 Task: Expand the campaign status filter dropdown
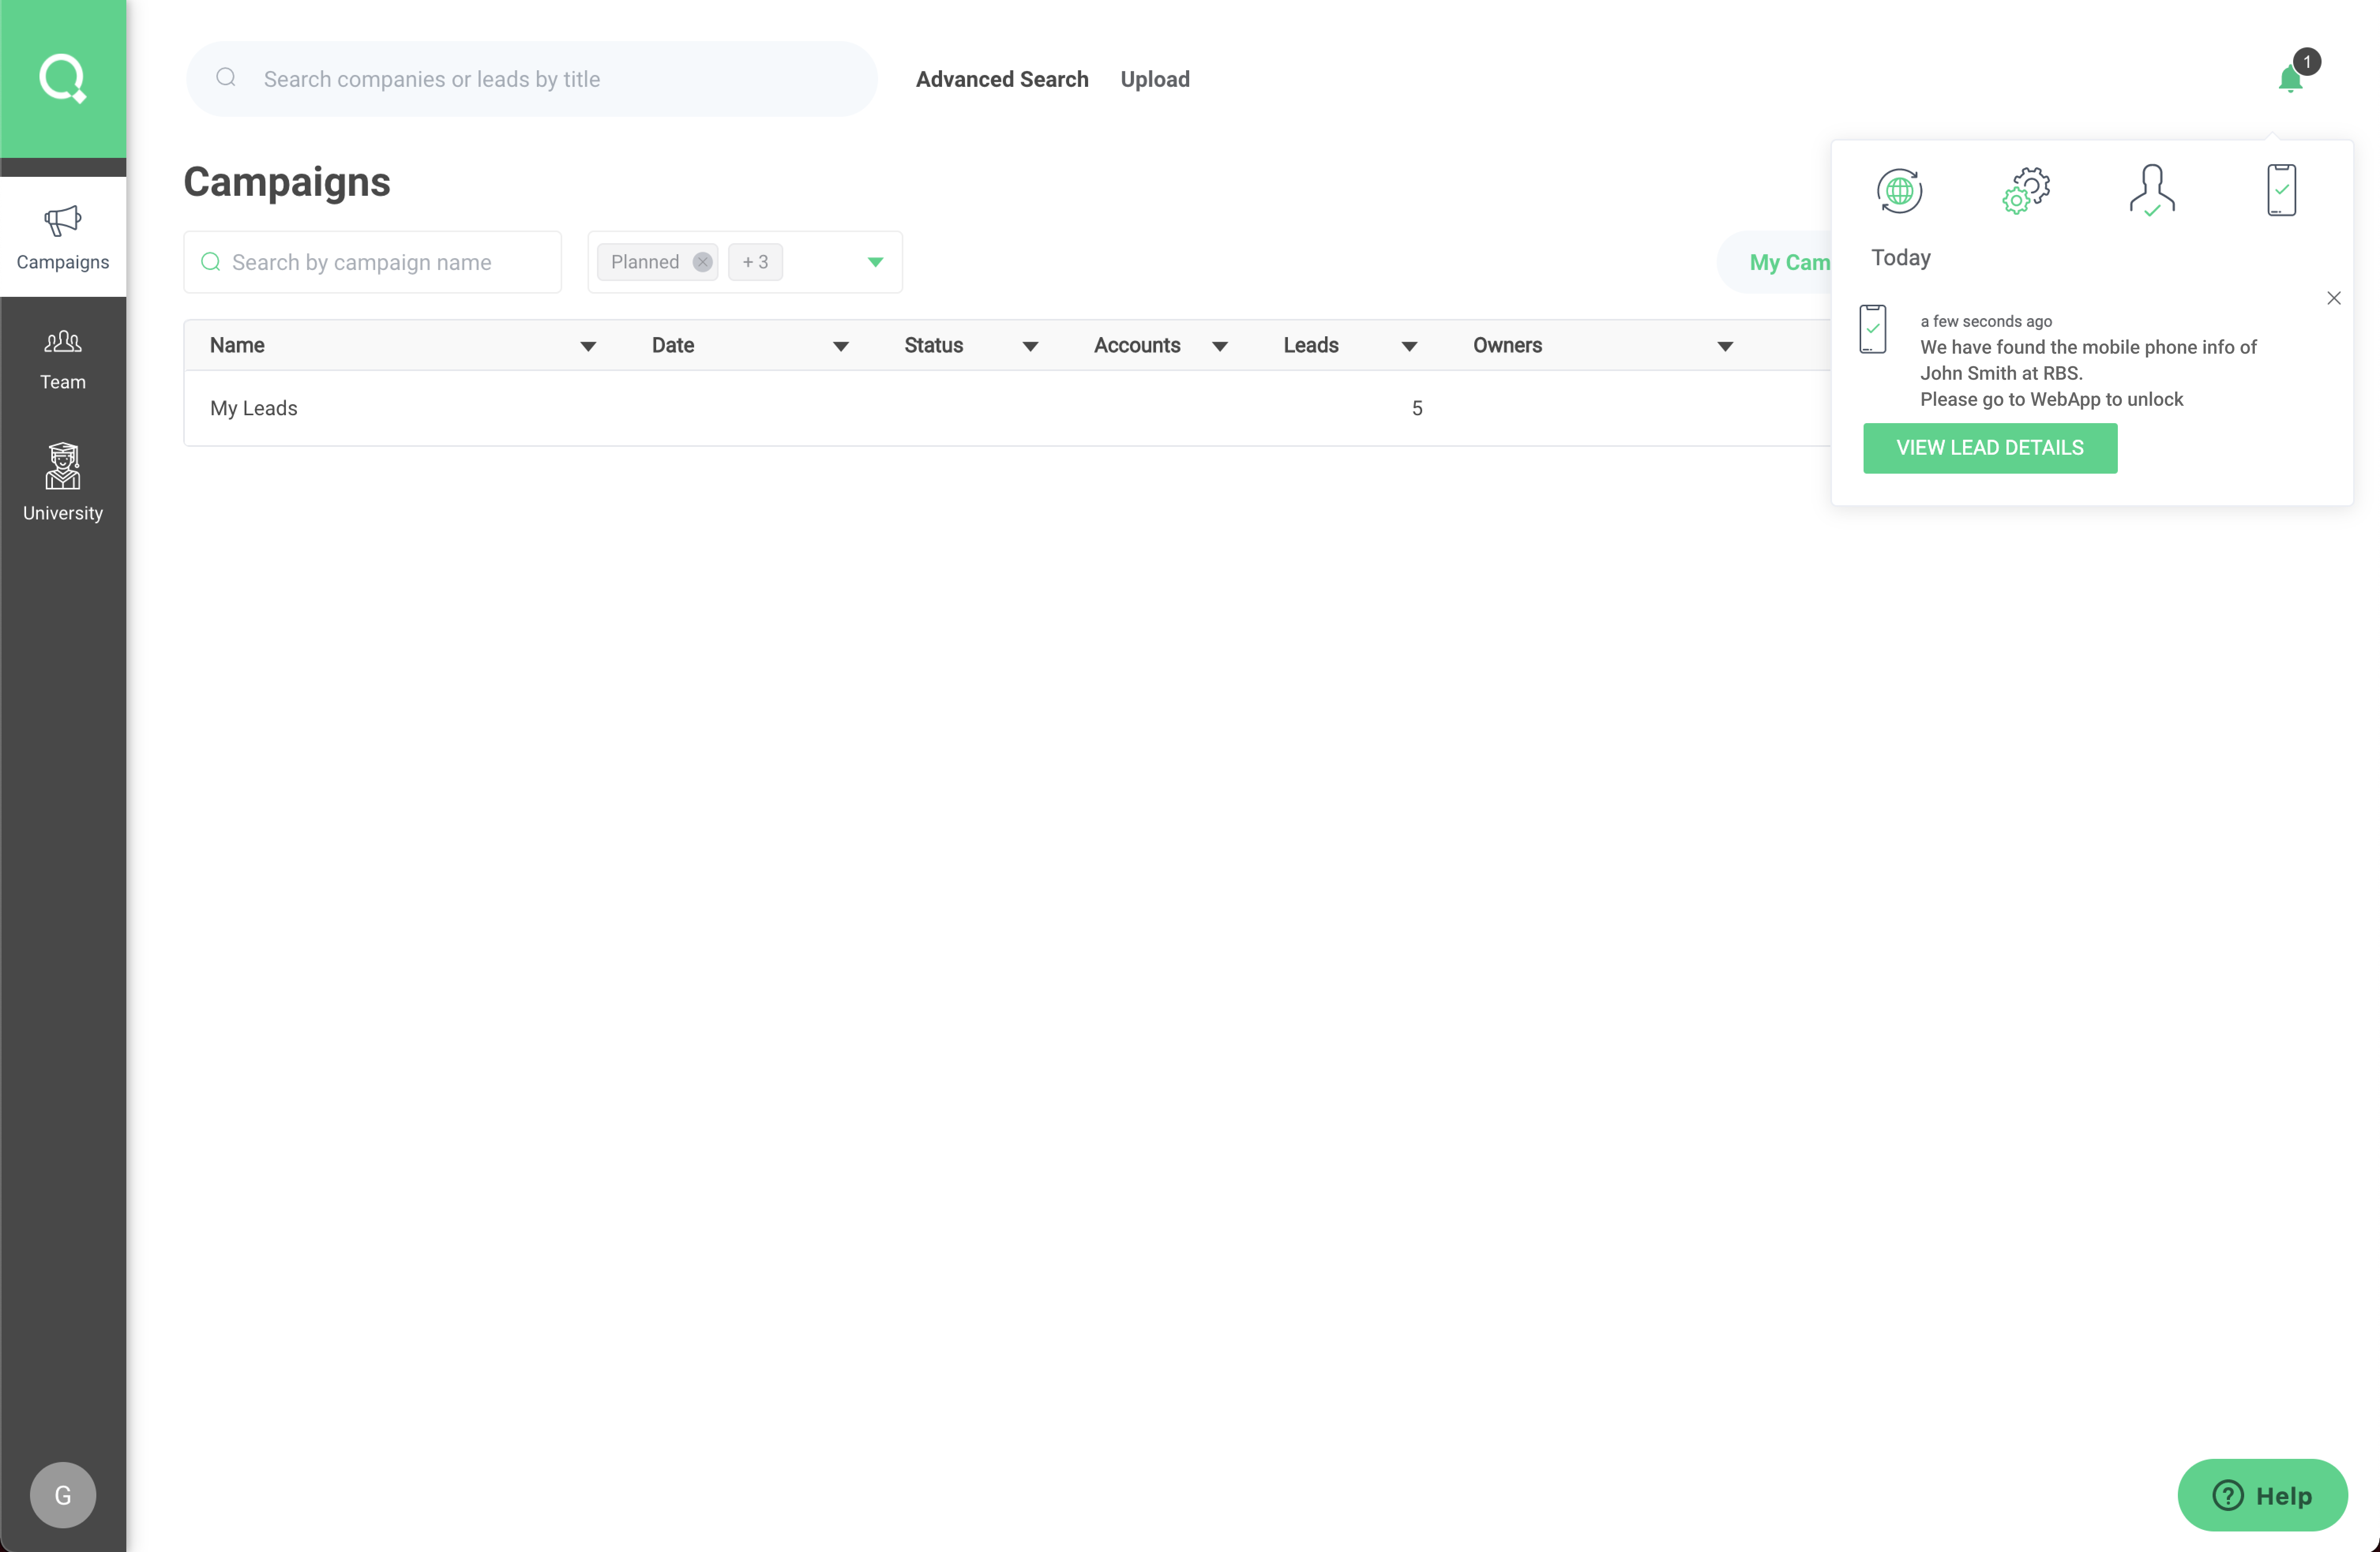(875, 262)
